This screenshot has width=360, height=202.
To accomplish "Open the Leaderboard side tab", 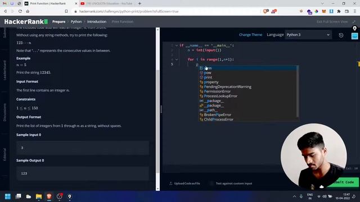I will (4, 70).
